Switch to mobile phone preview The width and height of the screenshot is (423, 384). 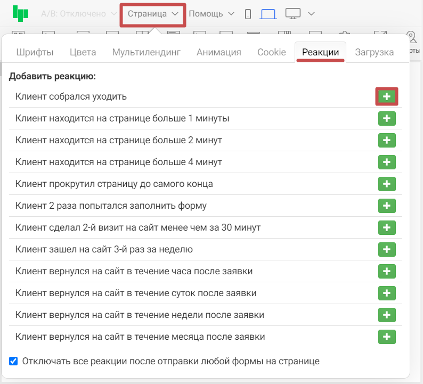coord(248,14)
